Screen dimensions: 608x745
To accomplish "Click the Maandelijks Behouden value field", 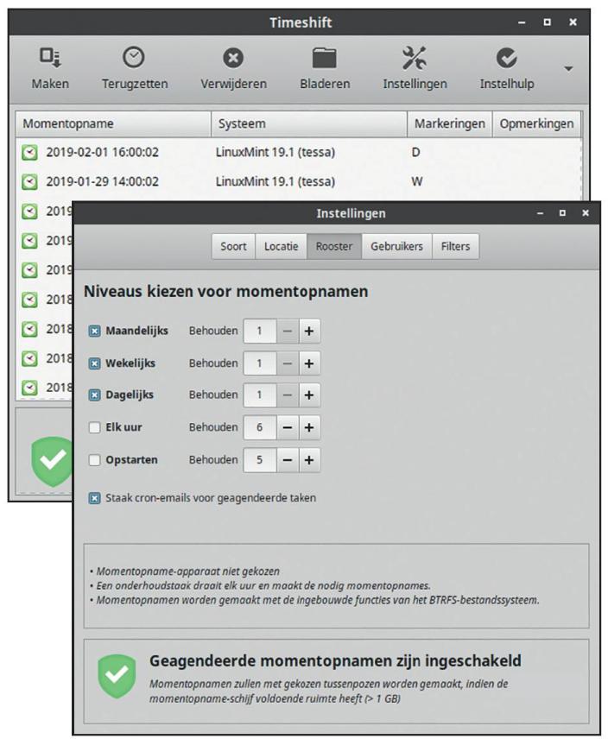I will coord(260,331).
